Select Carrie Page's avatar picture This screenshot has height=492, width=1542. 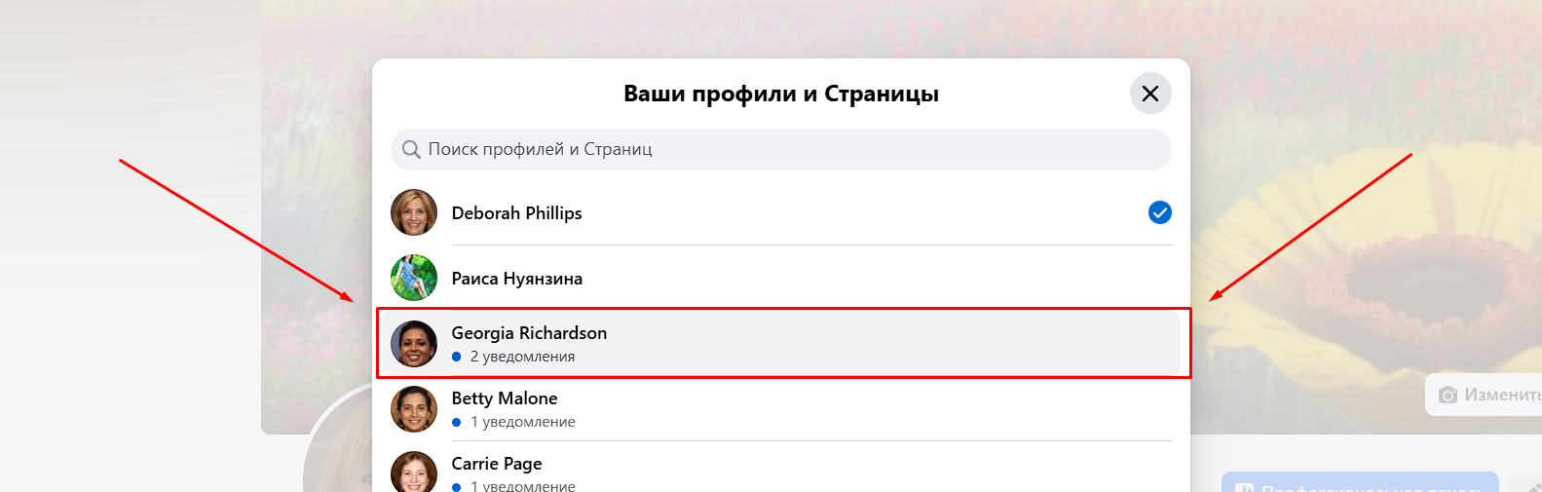[414, 473]
